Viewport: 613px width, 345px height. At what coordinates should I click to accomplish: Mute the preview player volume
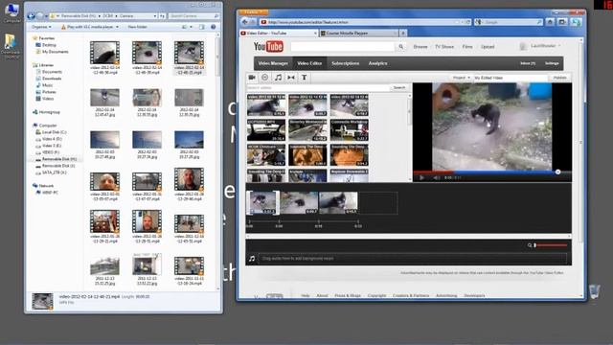437,177
